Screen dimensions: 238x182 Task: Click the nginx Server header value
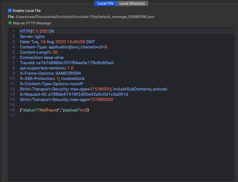39,36
